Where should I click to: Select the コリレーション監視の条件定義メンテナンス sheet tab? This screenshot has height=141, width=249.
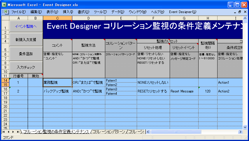(x=56, y=132)
